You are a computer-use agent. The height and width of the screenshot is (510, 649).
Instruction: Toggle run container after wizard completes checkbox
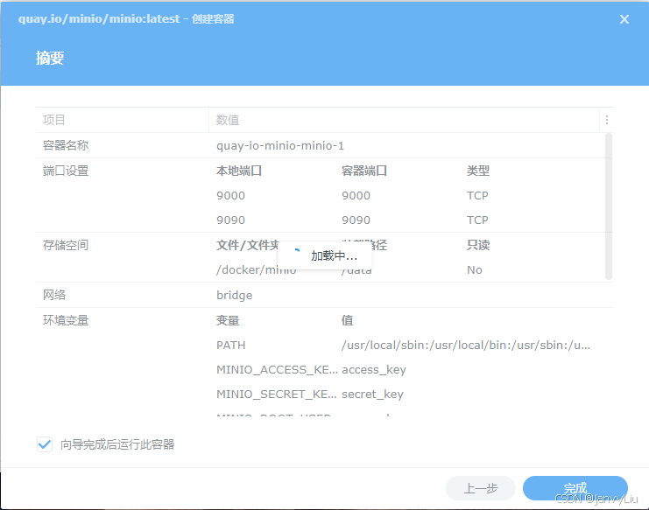(x=45, y=444)
